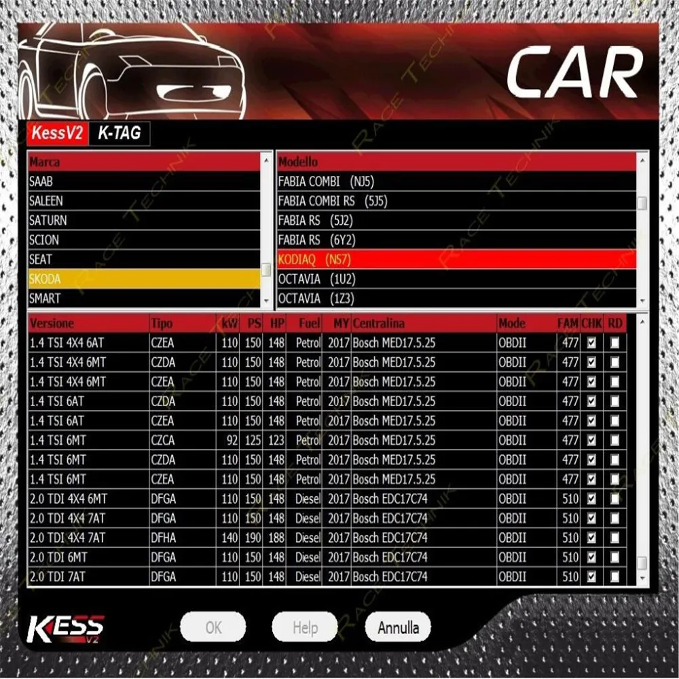Toggle CHK checkbox for 1.4 TSI 4X4 6AT
The image size is (679, 679).
tap(591, 343)
